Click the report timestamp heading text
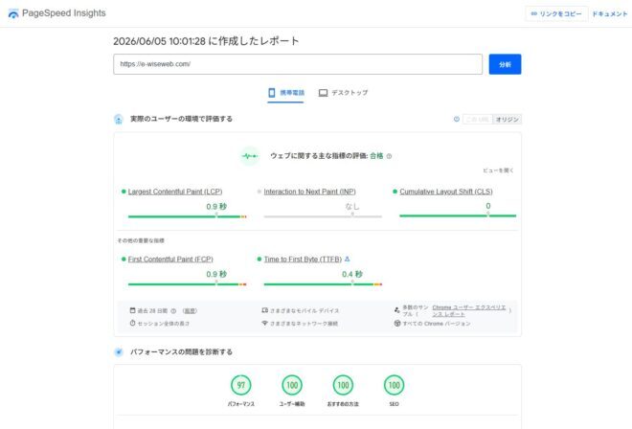 [x=206, y=41]
